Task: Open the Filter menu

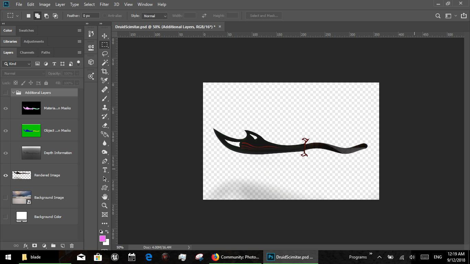Action: click(104, 4)
